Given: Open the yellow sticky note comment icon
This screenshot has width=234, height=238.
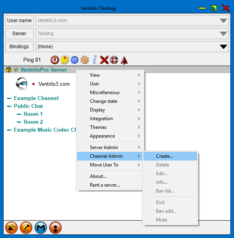Looking at the screenshot, I should (65, 60).
